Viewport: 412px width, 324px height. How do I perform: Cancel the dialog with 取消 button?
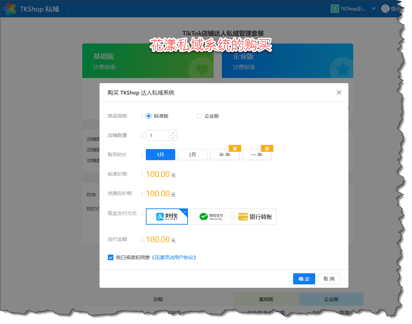pos(329,279)
